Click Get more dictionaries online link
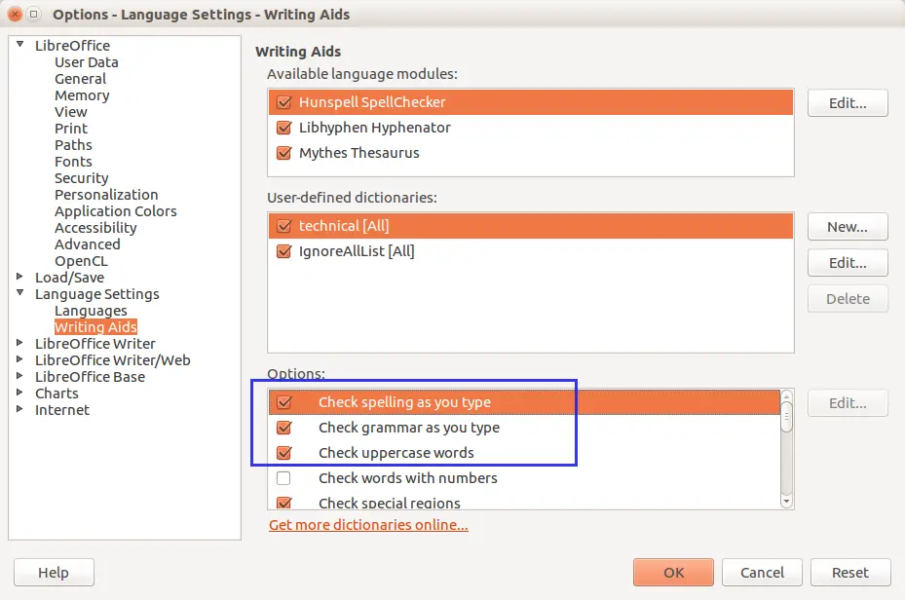The height and width of the screenshot is (600, 905). pyautogui.click(x=368, y=525)
